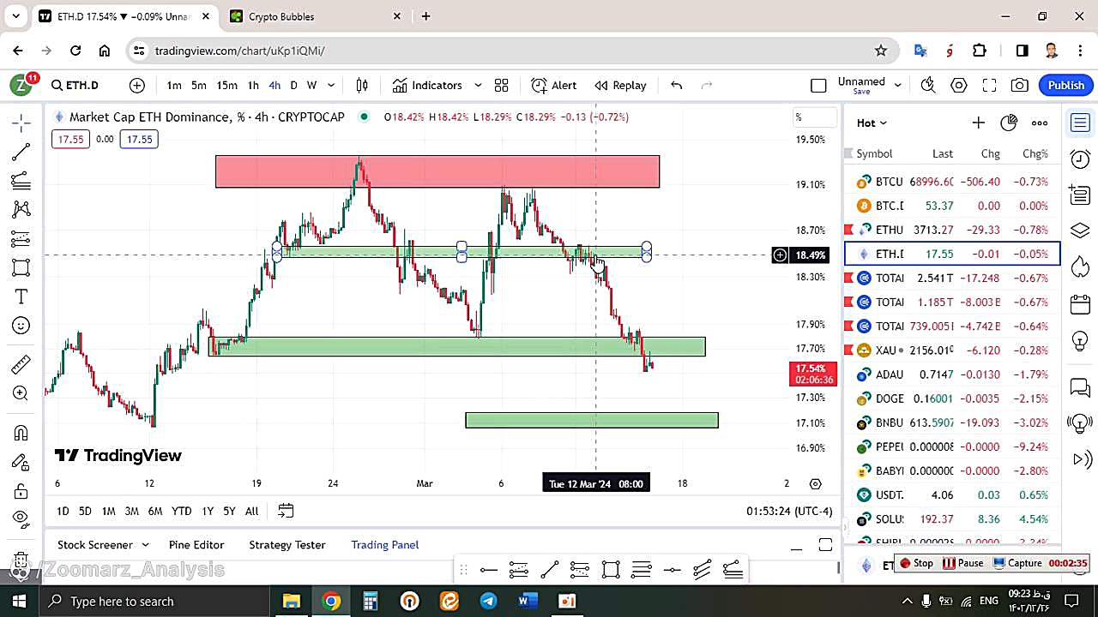Image resolution: width=1098 pixels, height=617 pixels.
Task: Expand the timeframe dropdown arrow
Action: tap(331, 85)
